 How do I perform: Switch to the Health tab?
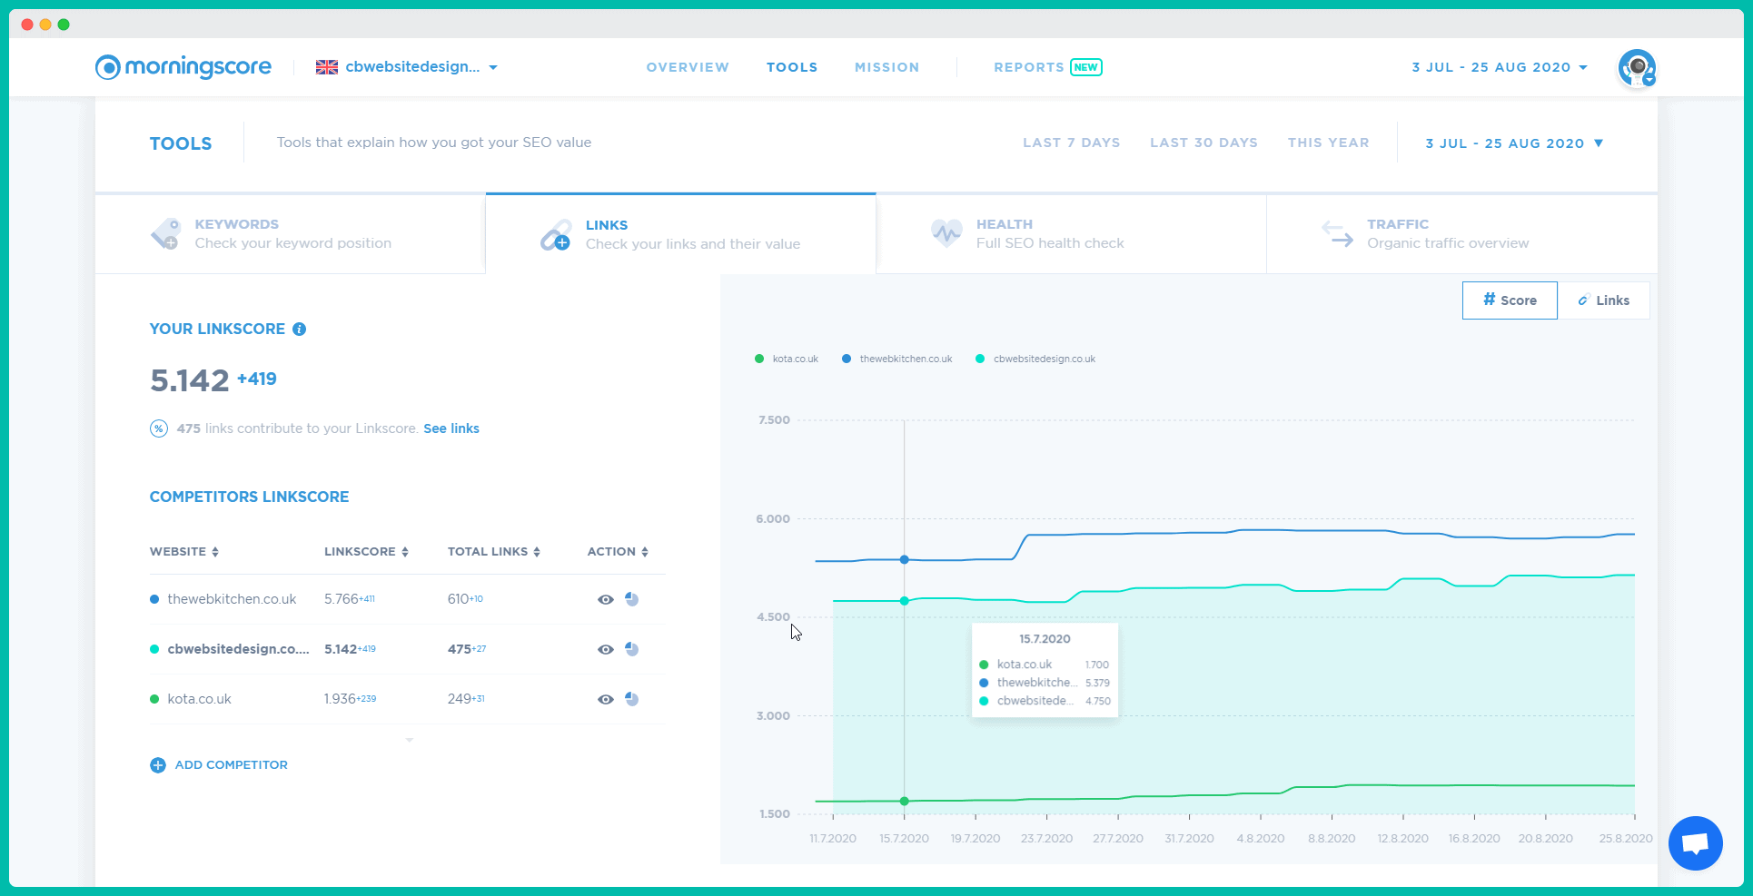1072,233
